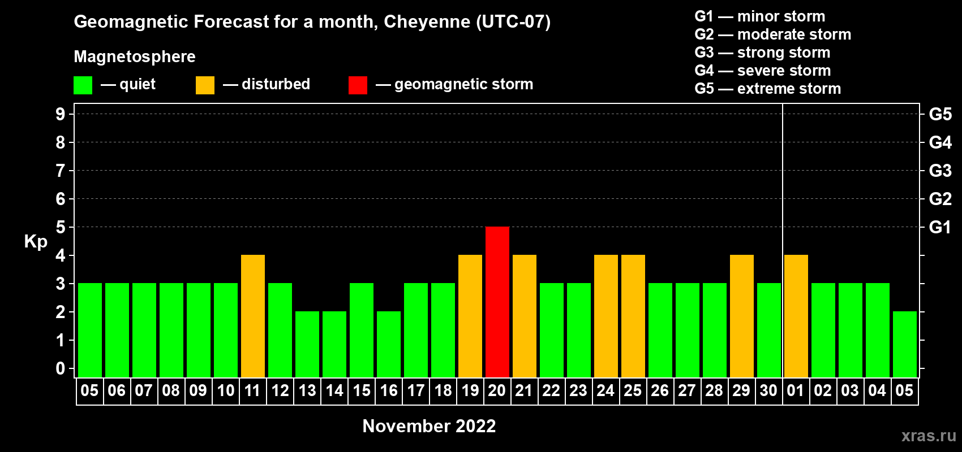Image resolution: width=962 pixels, height=452 pixels.
Task: Select the orange bar for November 11
Action: click(x=253, y=316)
